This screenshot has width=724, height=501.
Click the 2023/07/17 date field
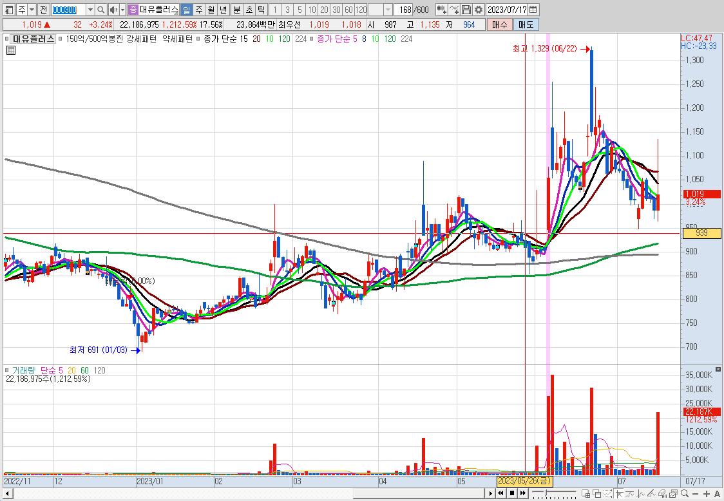(507, 9)
